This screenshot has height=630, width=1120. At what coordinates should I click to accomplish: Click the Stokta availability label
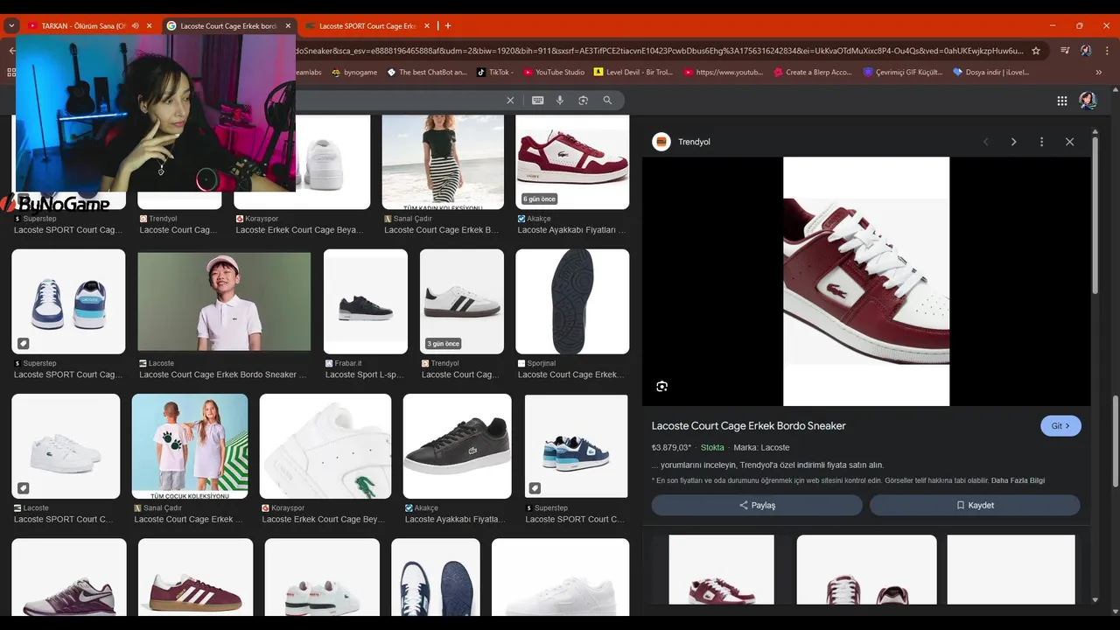click(712, 448)
